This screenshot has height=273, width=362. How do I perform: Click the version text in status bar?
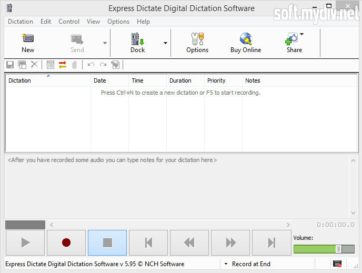point(95,264)
